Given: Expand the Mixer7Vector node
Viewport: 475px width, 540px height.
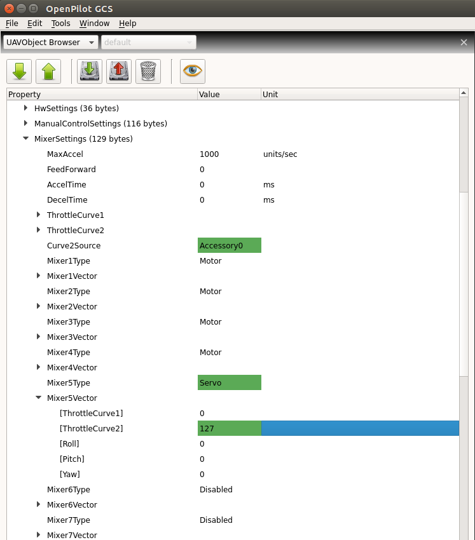Looking at the screenshot, I should (38, 535).
